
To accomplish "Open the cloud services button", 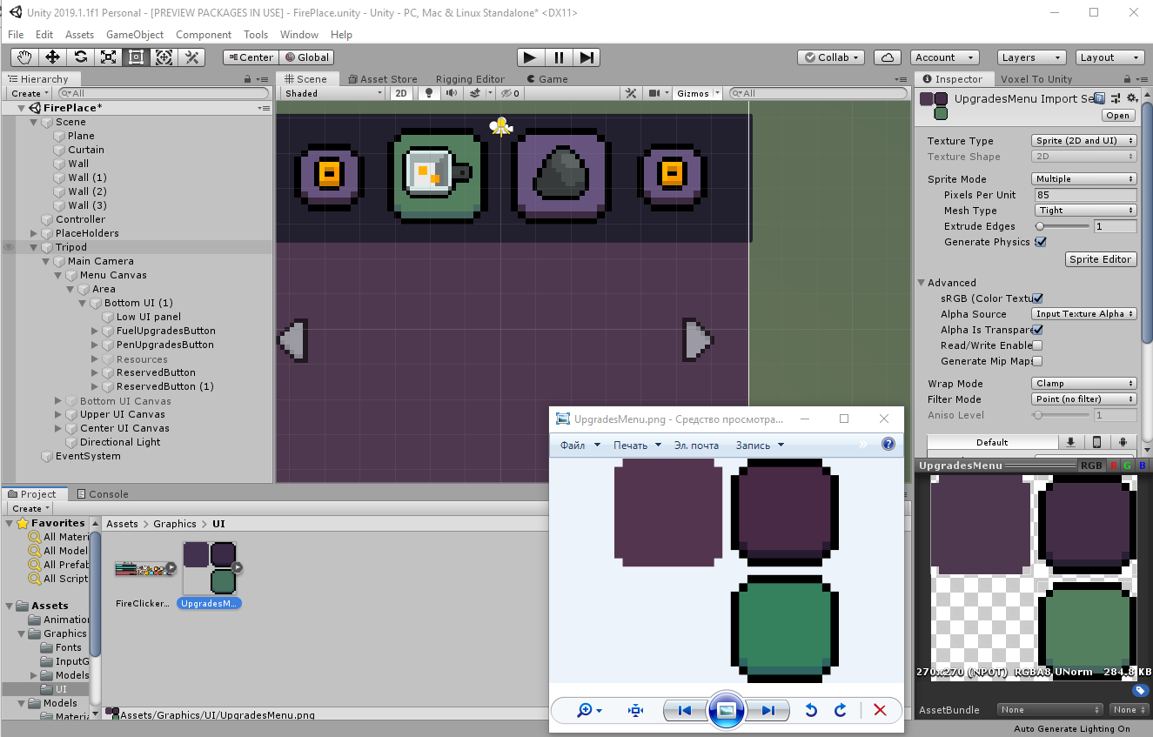I will click(887, 57).
